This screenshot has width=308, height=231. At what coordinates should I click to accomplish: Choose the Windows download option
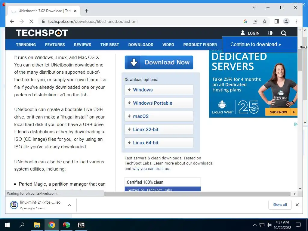[x=159, y=90]
